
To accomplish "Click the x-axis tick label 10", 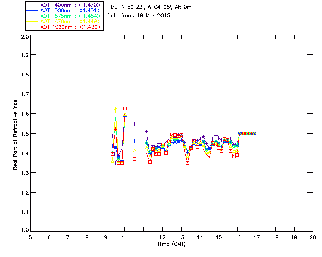I will coord(124,237).
